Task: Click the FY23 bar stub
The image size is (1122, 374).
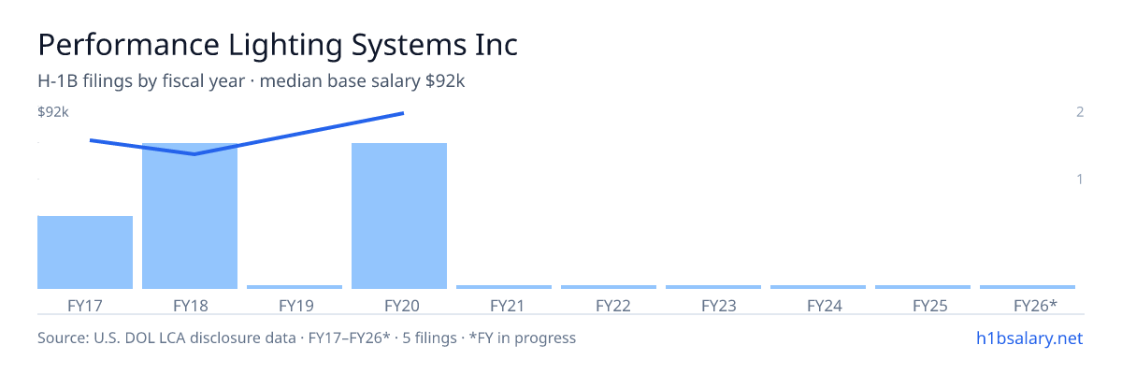Action: pyautogui.click(x=713, y=287)
